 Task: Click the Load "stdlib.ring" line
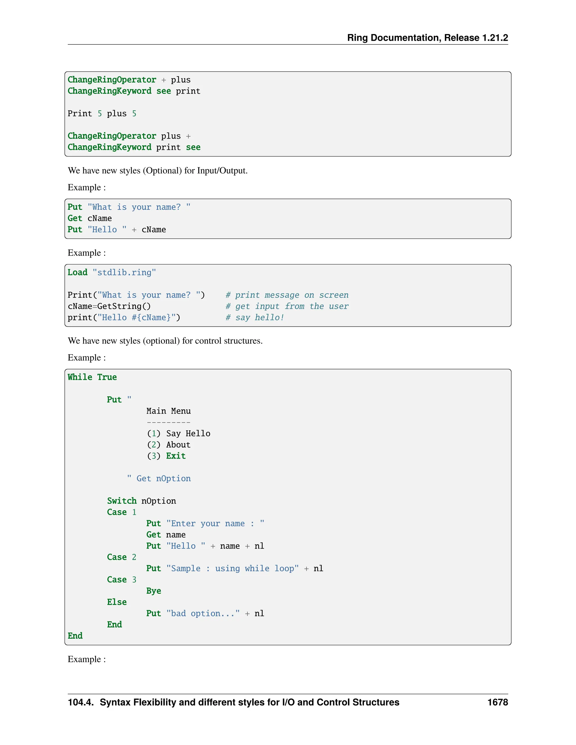pyautogui.click(x=112, y=272)
